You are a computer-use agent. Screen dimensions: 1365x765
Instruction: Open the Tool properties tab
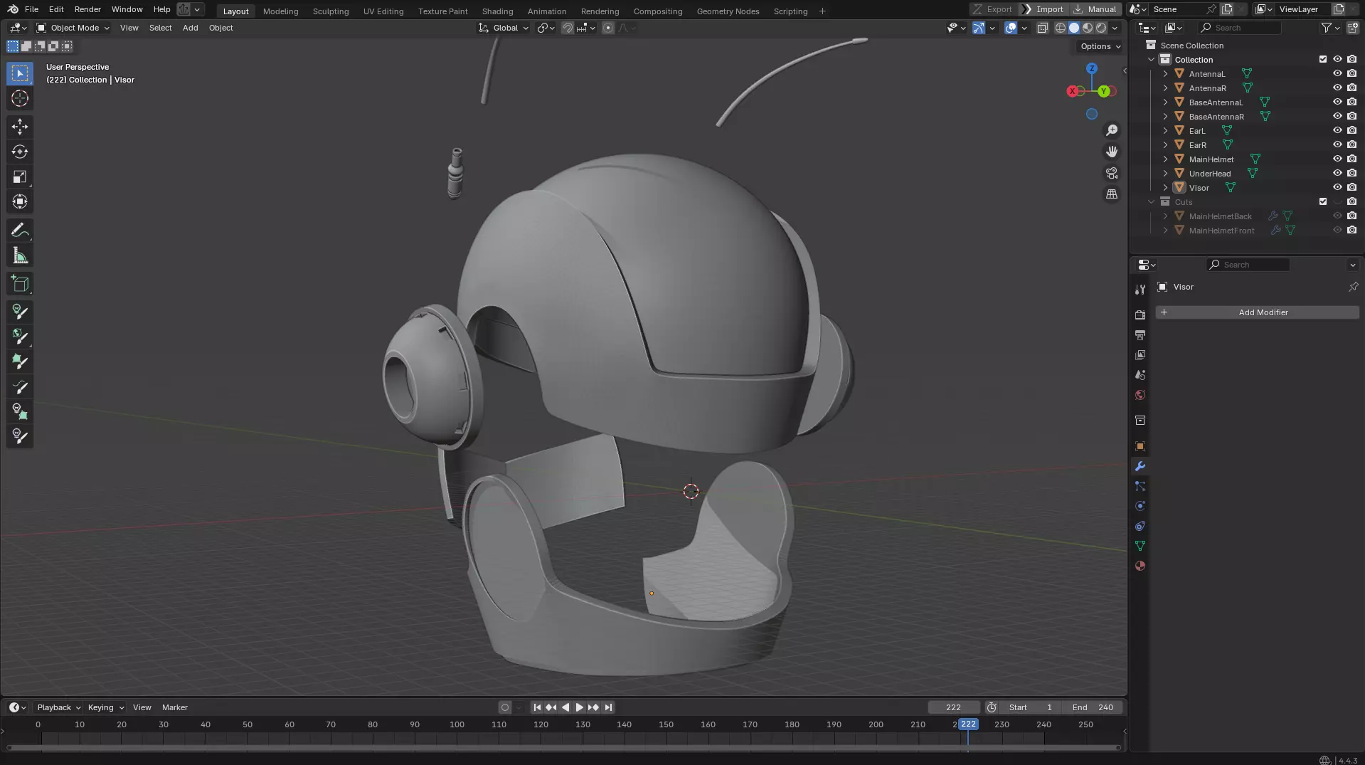tap(1140, 289)
